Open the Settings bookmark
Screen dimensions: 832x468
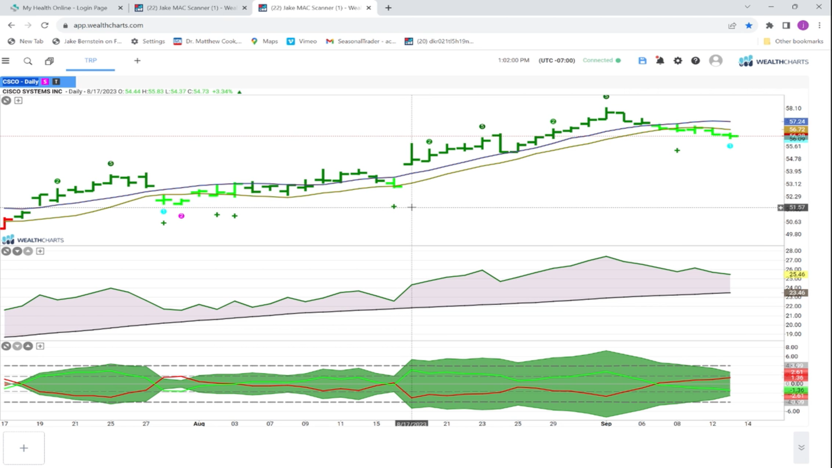148,41
